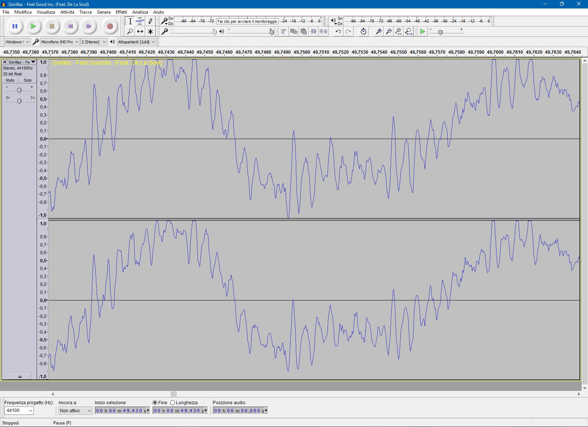Toggle Solo on the Gorillaz track
Viewport: 588px width, 427px height.
tap(28, 80)
